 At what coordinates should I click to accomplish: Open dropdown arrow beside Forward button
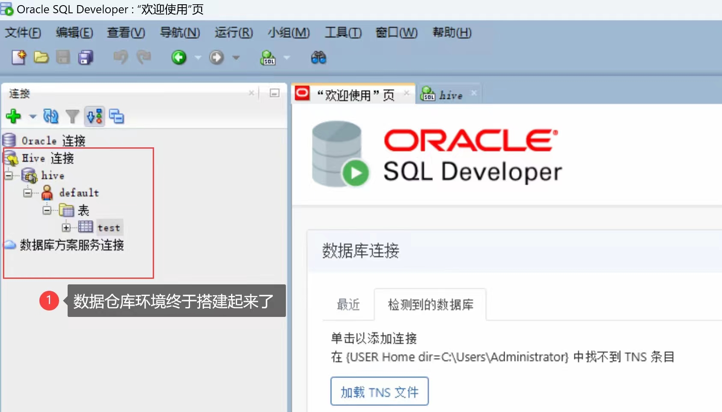236,57
